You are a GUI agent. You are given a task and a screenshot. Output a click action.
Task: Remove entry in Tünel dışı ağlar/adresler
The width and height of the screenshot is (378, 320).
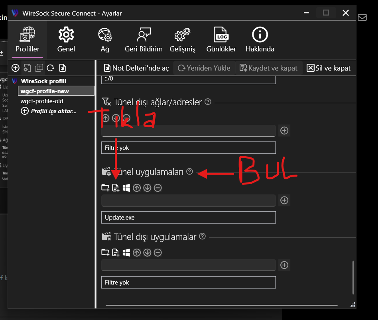(126, 118)
